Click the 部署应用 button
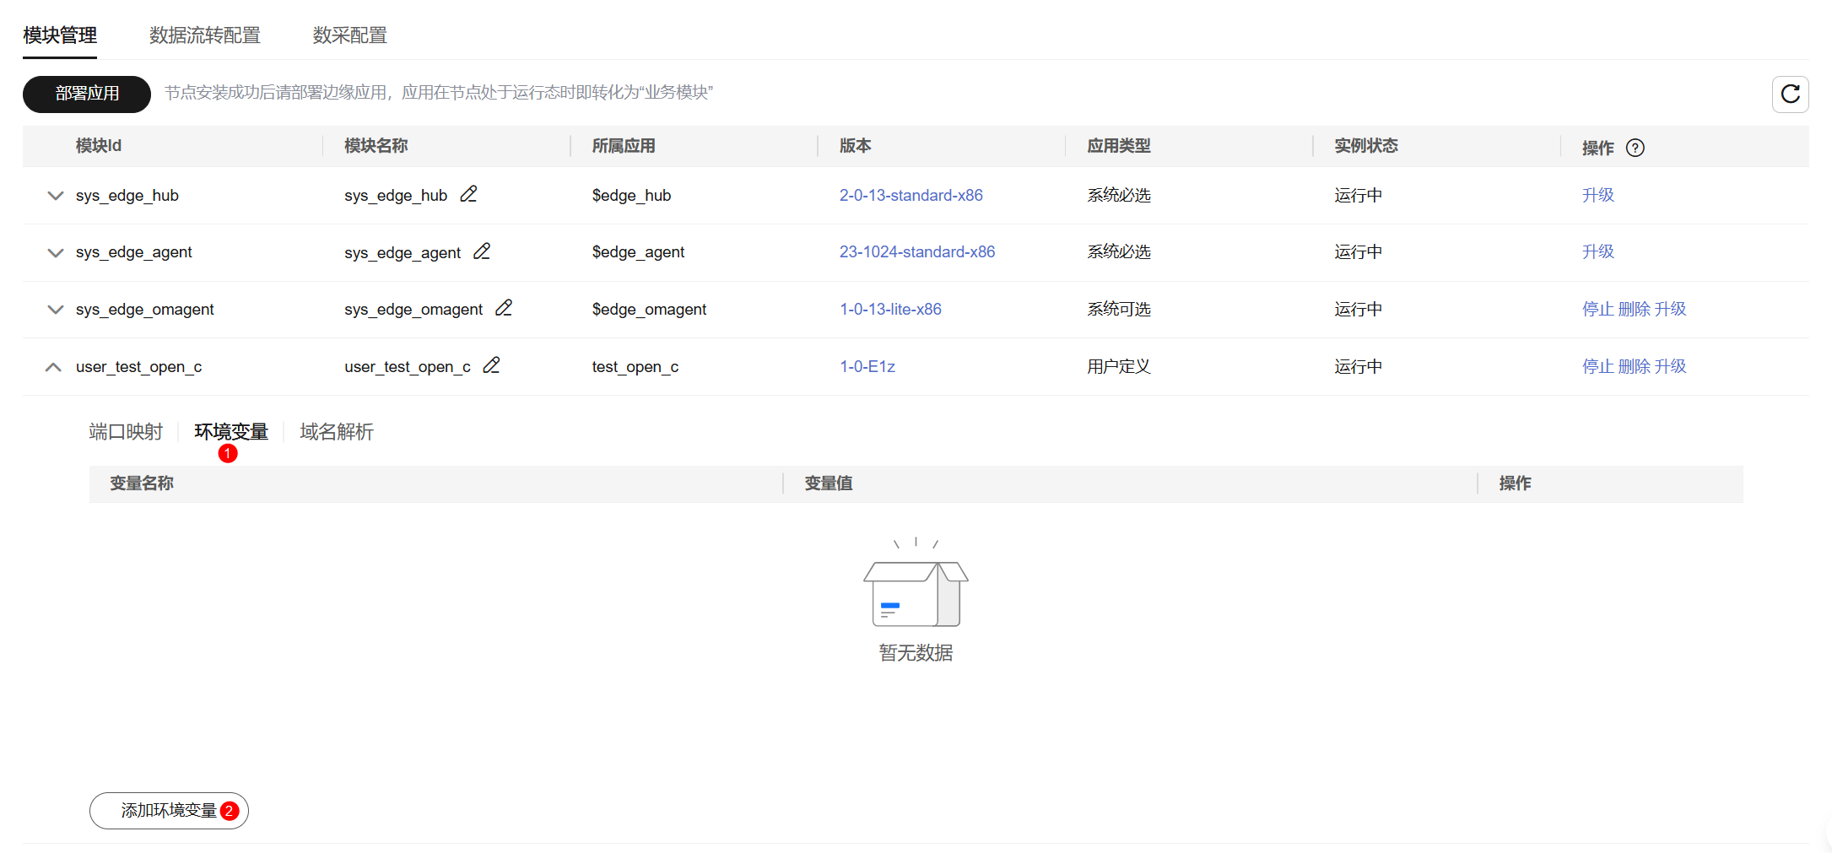Image resolution: width=1832 pixels, height=853 pixels. click(x=87, y=94)
